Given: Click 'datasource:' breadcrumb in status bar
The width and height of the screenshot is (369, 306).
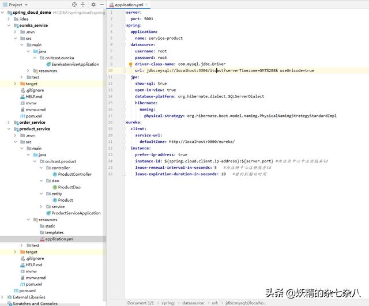Looking at the screenshot, I should [193, 303].
